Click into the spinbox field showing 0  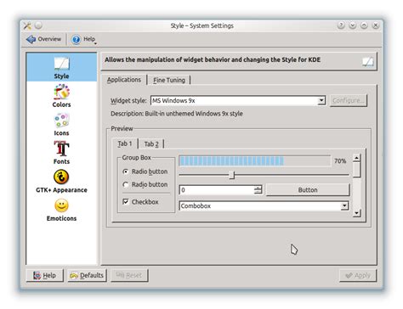tap(217, 190)
